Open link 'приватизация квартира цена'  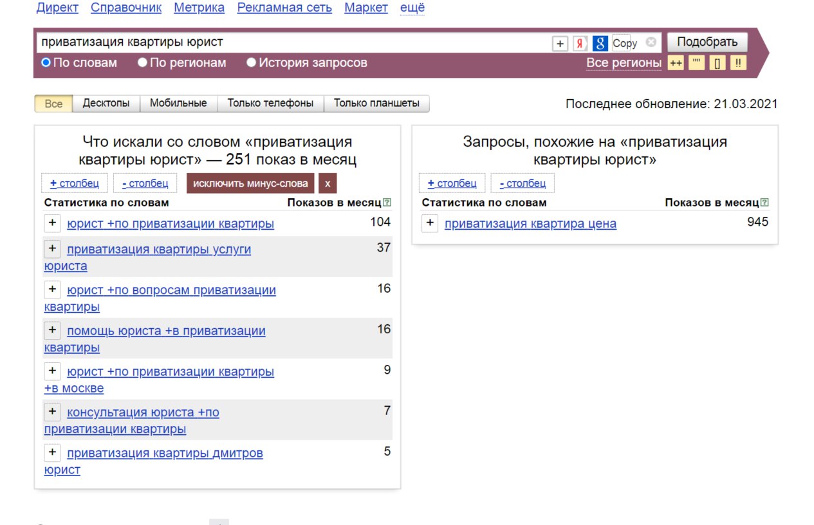pyautogui.click(x=530, y=224)
